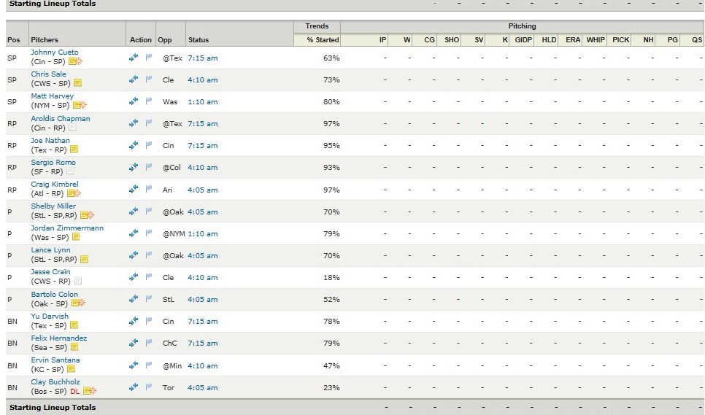Open Johnny Cueto player page
Viewport: 705px width, 415px height.
tap(55, 52)
